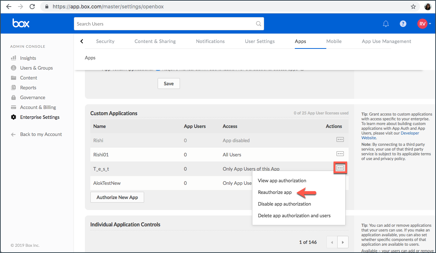Screen dimensions: 436x253
Task: Open the help question mark icon
Action: click(x=403, y=24)
